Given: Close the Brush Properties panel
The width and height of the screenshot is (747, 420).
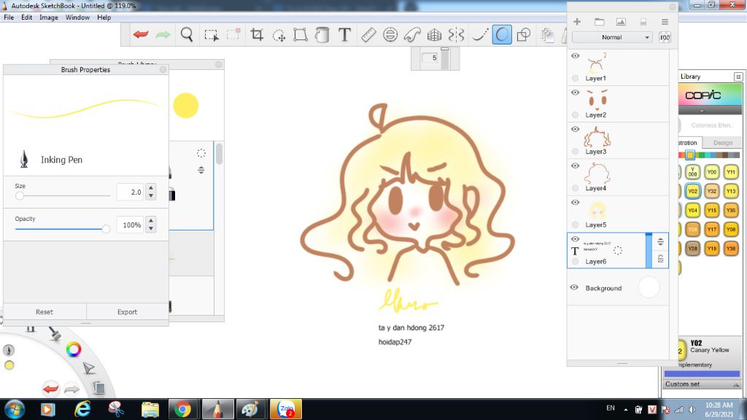Looking at the screenshot, I should point(163,69).
